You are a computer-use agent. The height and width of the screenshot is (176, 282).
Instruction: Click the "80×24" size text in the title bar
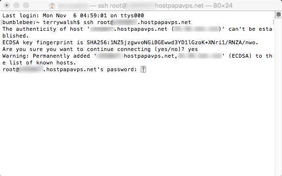coord(223,6)
